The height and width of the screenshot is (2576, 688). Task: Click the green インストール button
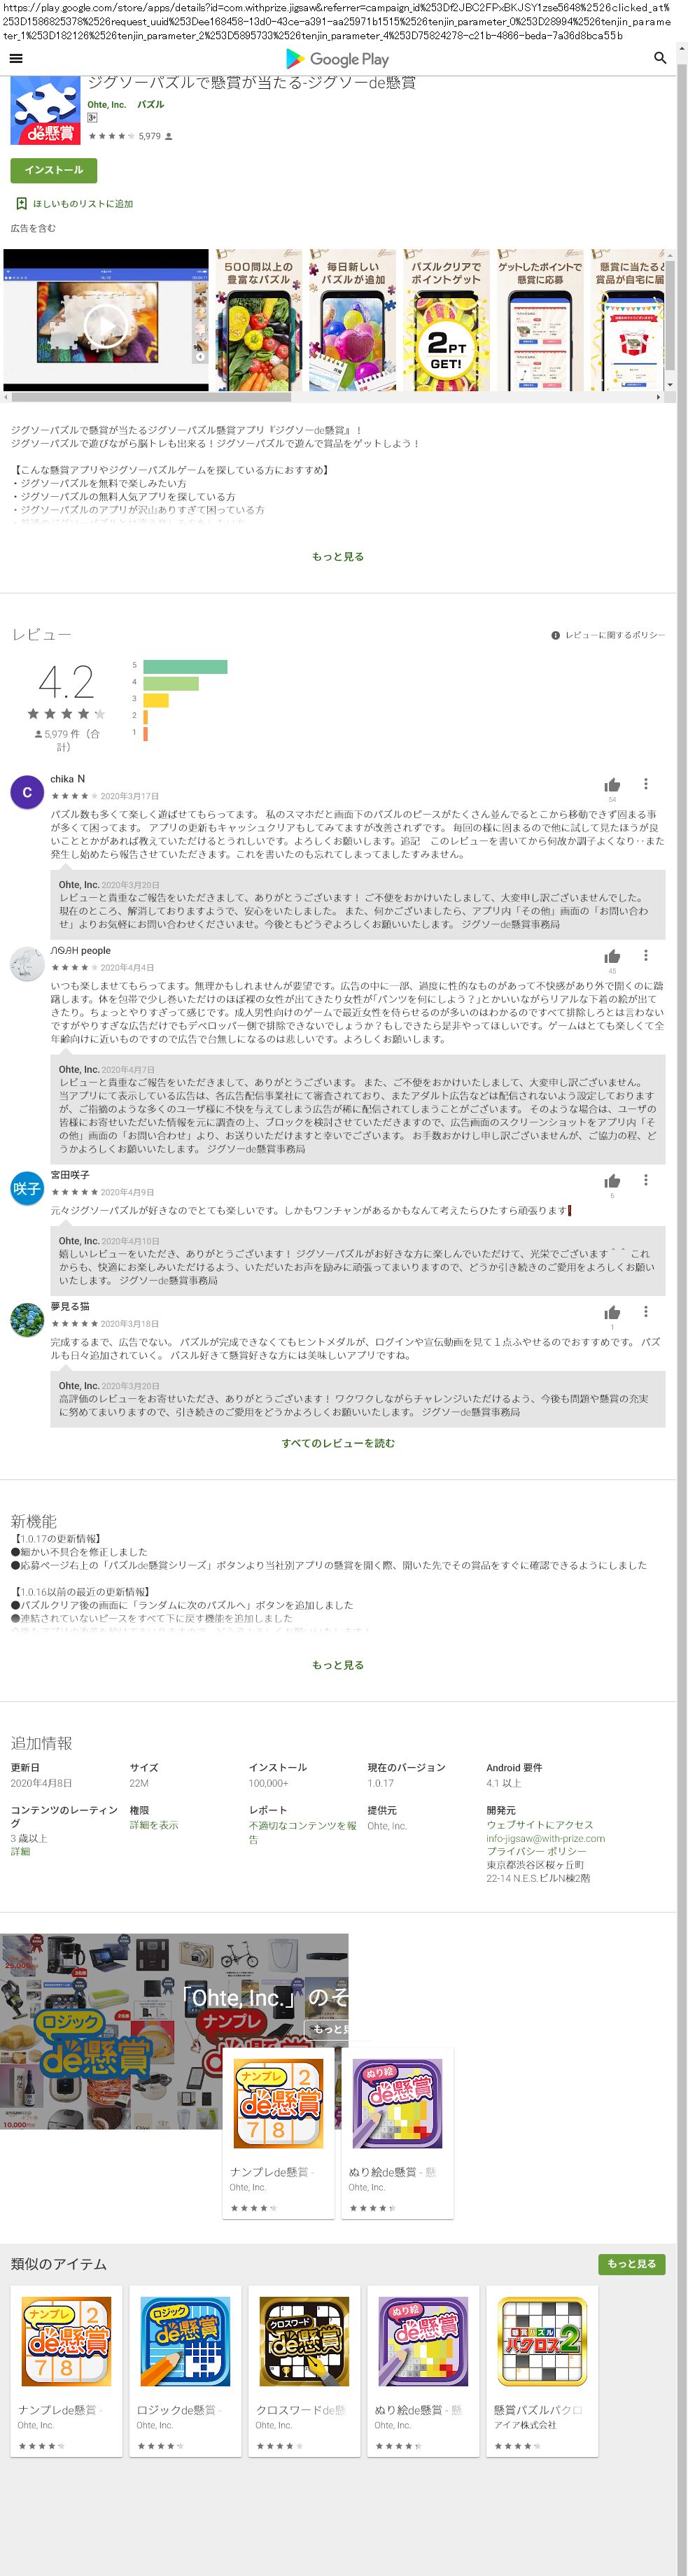point(54,170)
